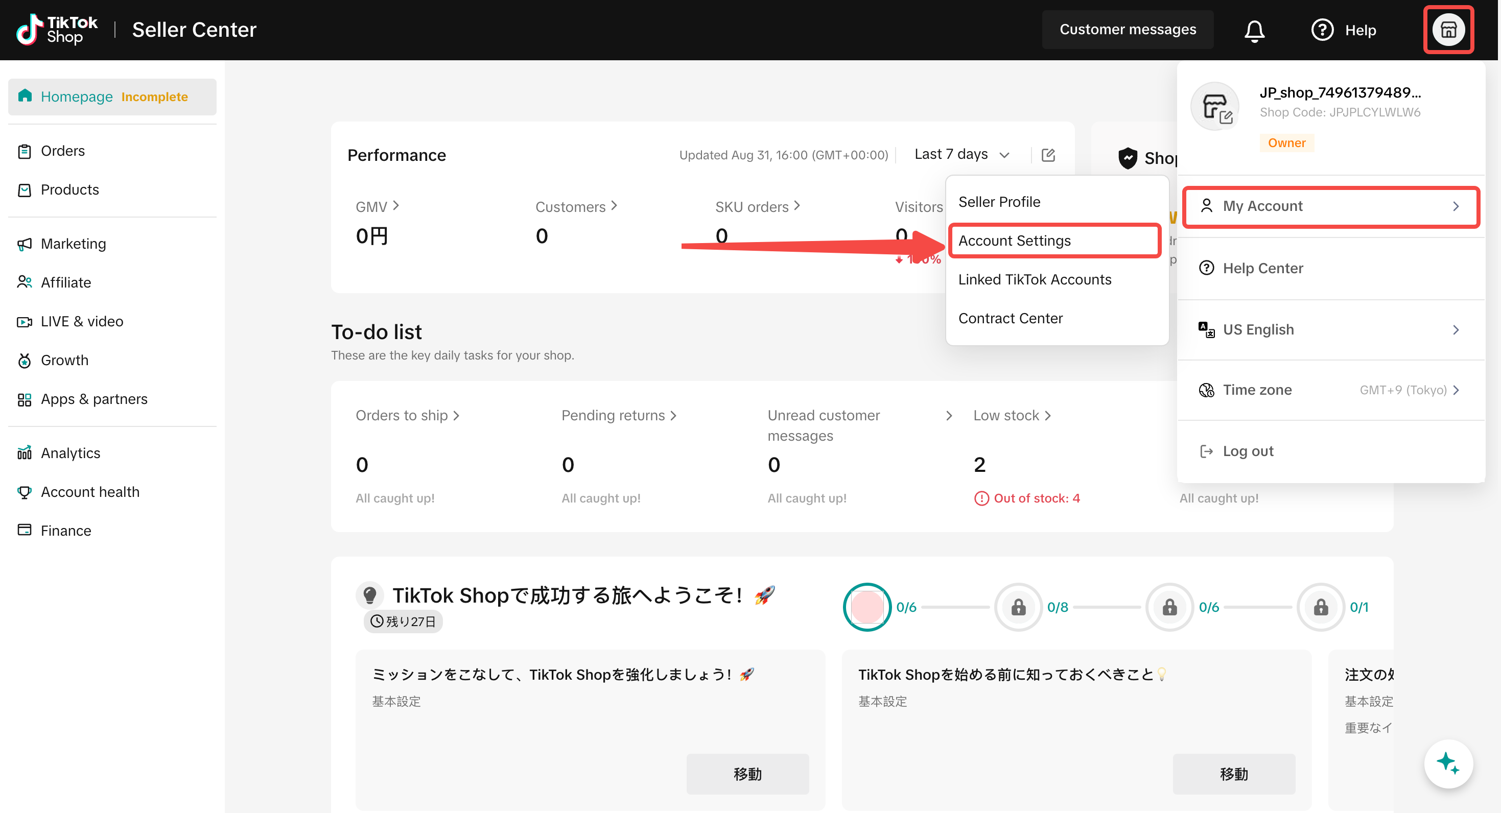Viewport: 1501px width, 813px height.
Task: Open the shop avatar menu in header
Action: click(x=1448, y=30)
